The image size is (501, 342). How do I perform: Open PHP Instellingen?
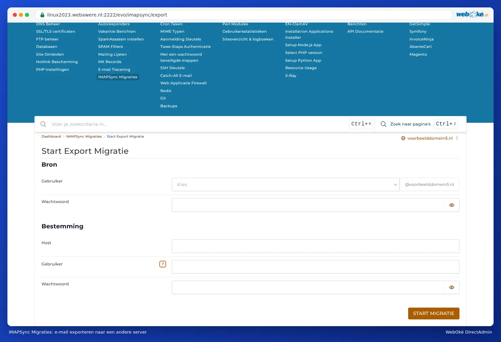click(x=52, y=69)
